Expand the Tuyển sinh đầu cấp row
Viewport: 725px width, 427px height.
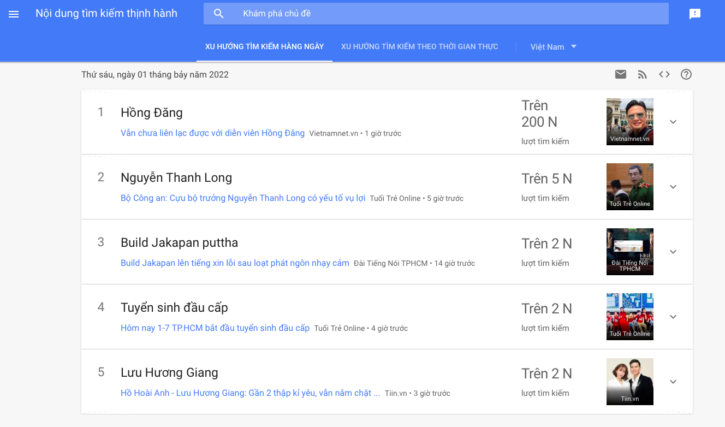(x=673, y=317)
